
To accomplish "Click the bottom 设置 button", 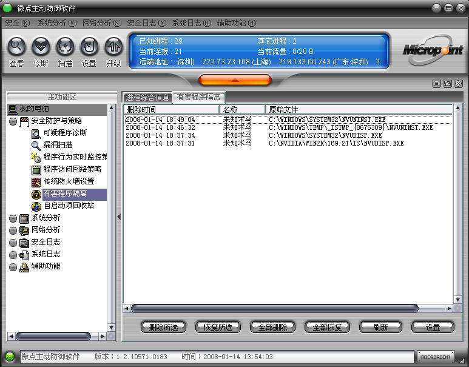I will point(433,327).
